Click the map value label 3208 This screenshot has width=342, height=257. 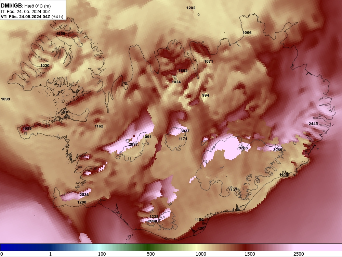(x=243, y=148)
